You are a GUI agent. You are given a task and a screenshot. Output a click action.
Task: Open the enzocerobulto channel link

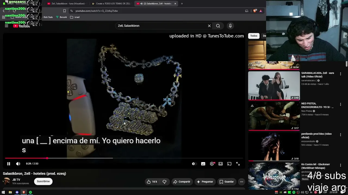point(308,141)
